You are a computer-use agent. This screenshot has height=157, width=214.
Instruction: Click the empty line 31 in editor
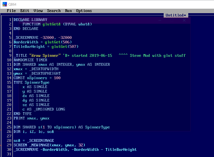point(56,154)
